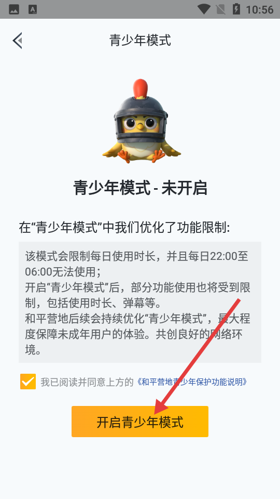Click the '开启青少年模式' button

(x=140, y=422)
